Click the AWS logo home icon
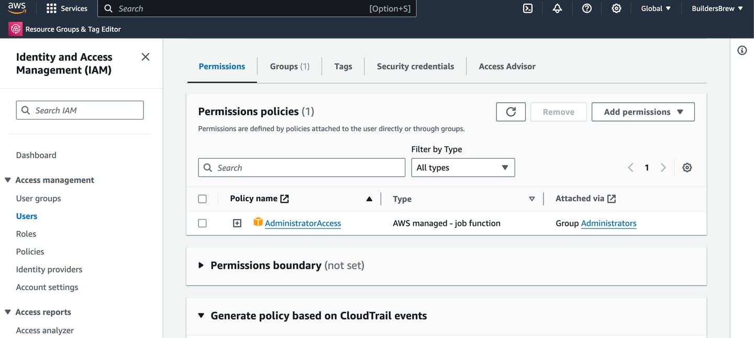This screenshot has width=754, height=338. 17,8
